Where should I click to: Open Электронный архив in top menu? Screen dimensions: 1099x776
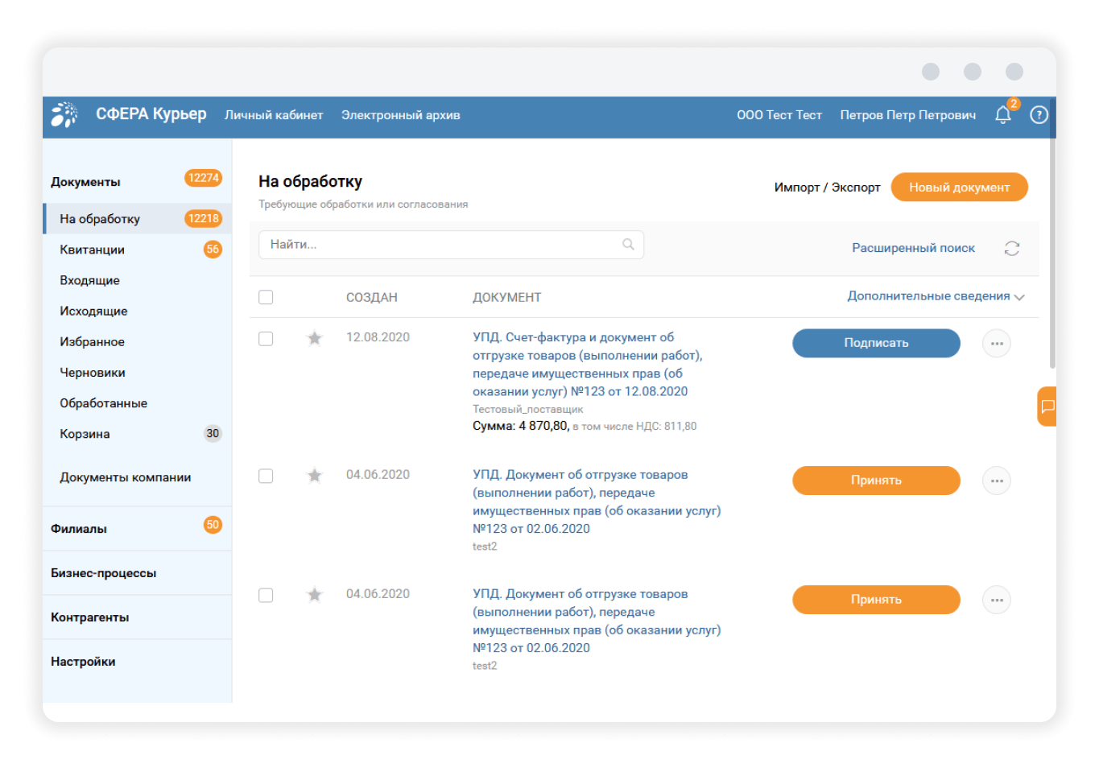(400, 115)
